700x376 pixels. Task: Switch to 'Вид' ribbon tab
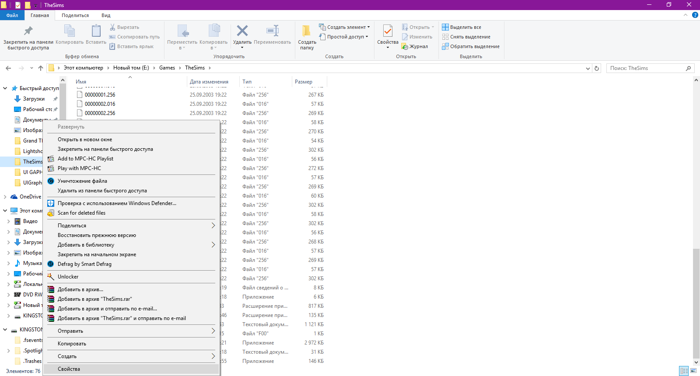click(x=106, y=15)
